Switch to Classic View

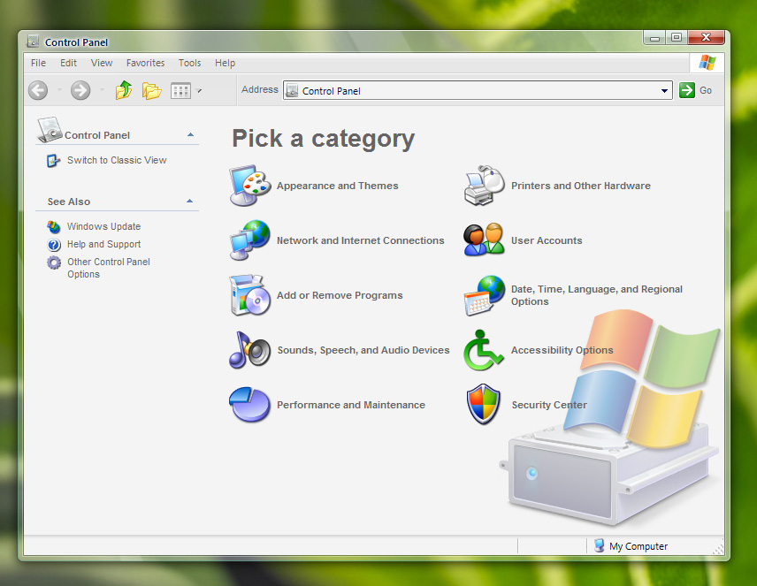[117, 160]
